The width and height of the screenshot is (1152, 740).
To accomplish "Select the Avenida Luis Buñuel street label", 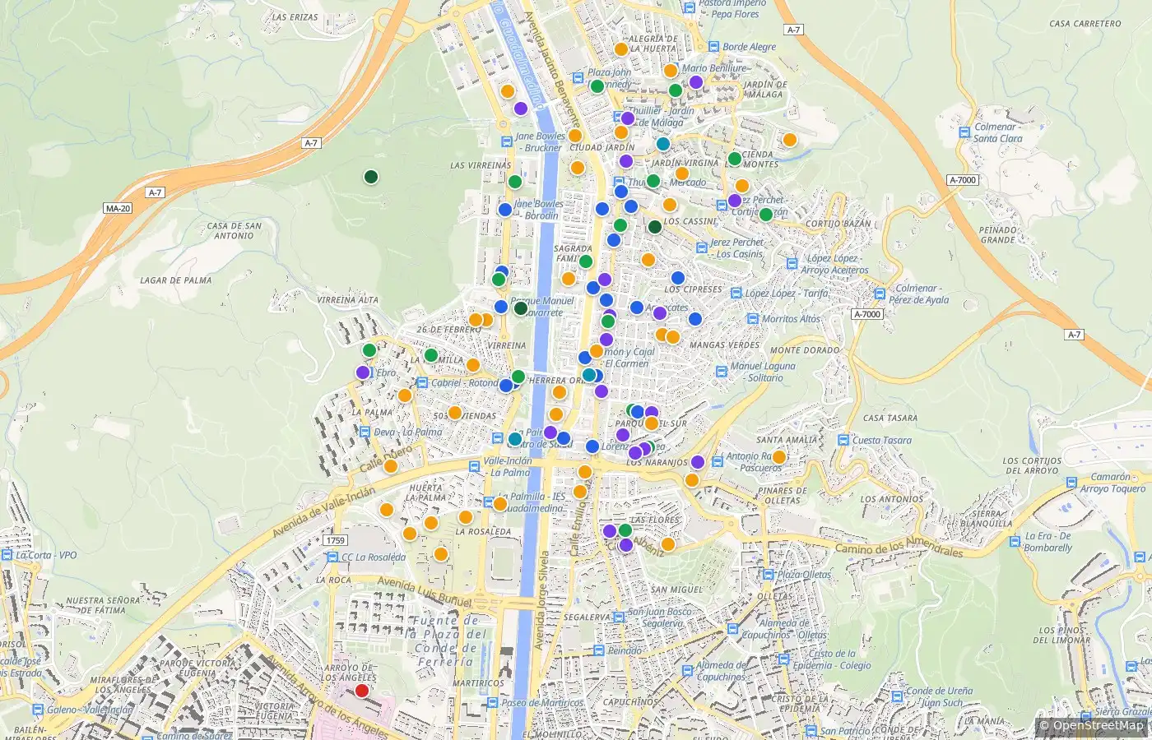I will (425, 590).
